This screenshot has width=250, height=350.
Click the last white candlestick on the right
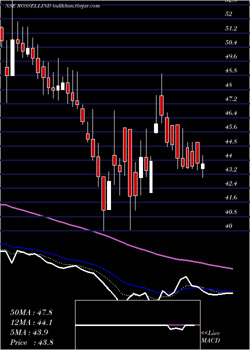[x=202, y=166]
